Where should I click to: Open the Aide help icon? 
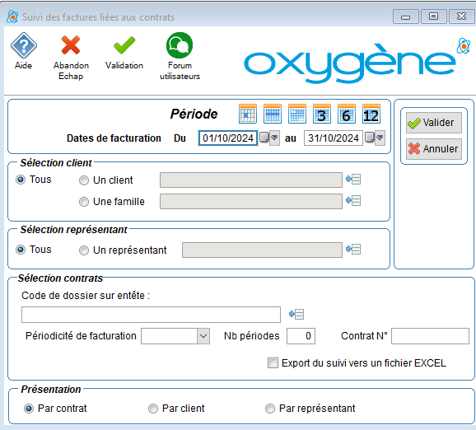[23, 45]
